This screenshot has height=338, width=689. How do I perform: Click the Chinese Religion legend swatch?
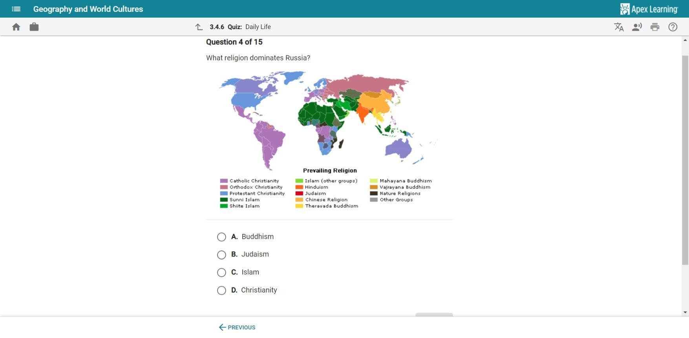point(299,200)
